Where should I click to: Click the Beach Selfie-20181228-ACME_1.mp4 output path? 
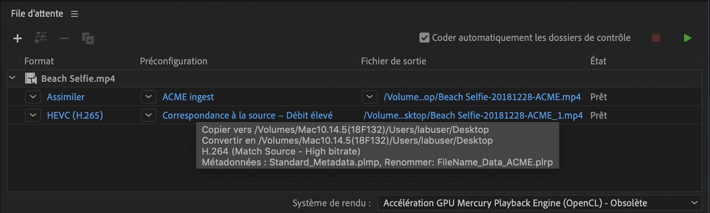(473, 115)
